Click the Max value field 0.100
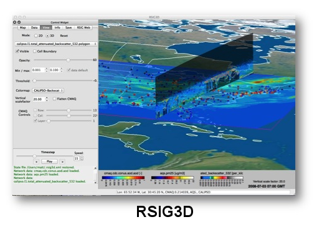 tap(54, 70)
